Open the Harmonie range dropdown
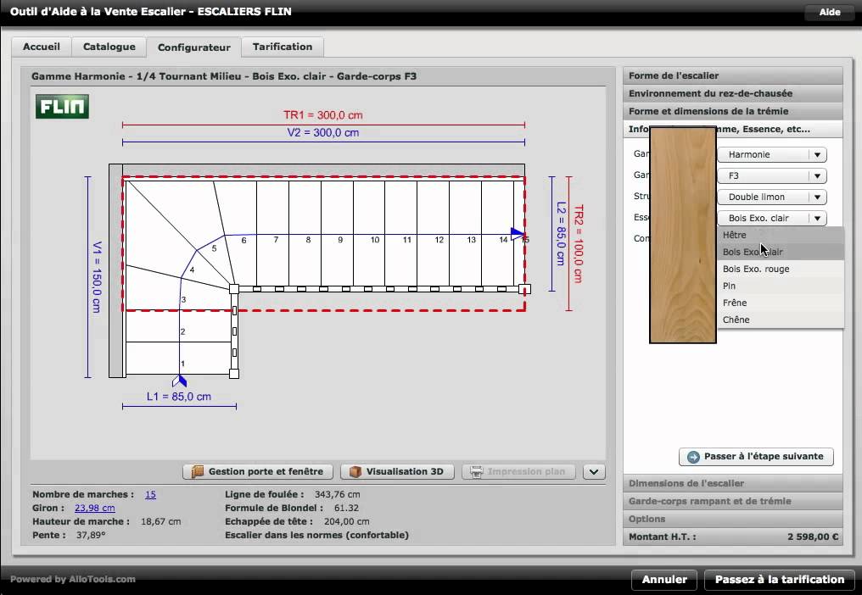The image size is (862, 595). point(772,154)
